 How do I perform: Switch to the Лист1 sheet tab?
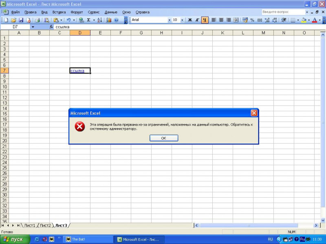pos(30,225)
